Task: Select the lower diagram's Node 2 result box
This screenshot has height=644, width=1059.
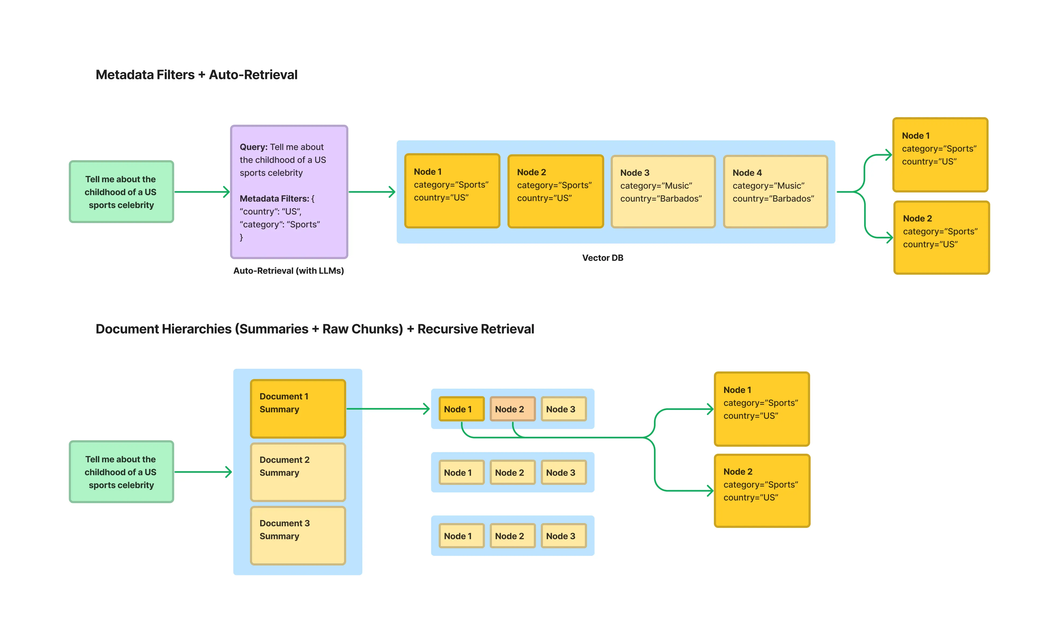Action: click(761, 491)
